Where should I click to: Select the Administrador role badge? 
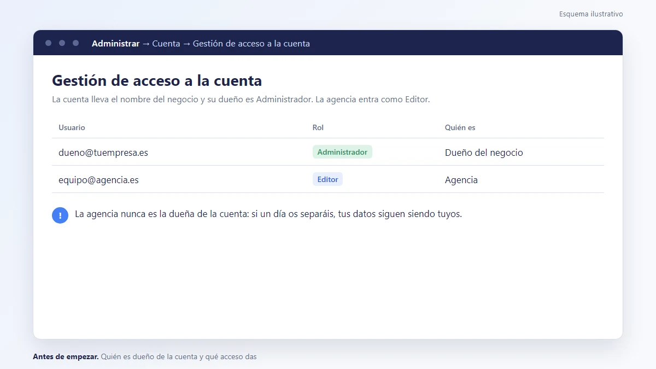(342, 152)
